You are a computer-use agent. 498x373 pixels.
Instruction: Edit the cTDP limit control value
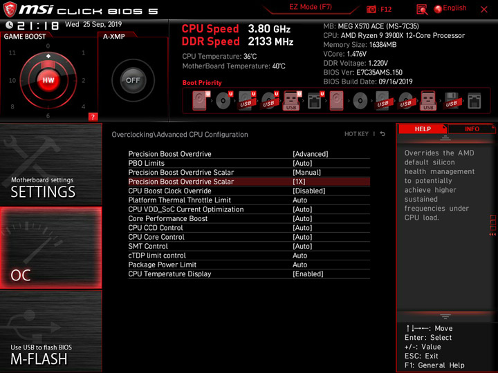click(x=249, y=256)
